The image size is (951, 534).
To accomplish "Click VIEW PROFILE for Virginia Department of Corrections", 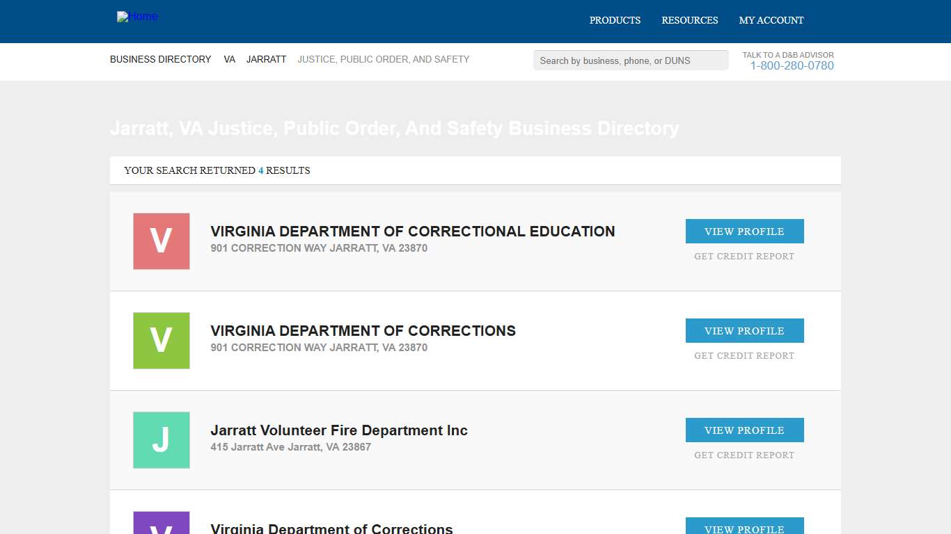I will click(x=744, y=330).
